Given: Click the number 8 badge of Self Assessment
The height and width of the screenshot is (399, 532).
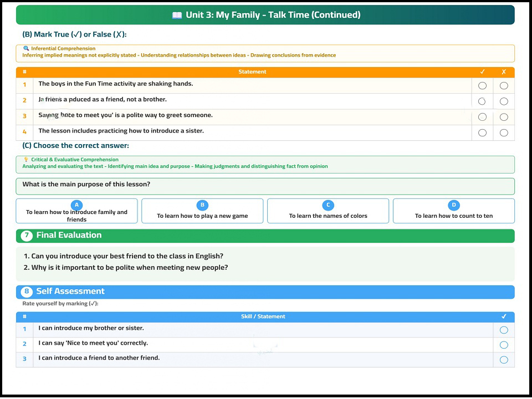Looking at the screenshot, I should (27, 292).
